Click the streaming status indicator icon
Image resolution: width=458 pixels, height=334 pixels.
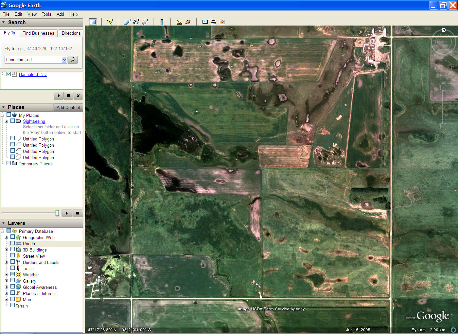tap(453, 330)
